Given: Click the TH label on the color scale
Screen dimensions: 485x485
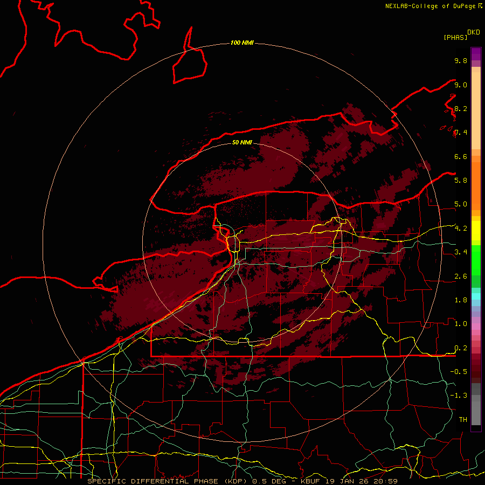Looking at the screenshot, I should 463,419.
